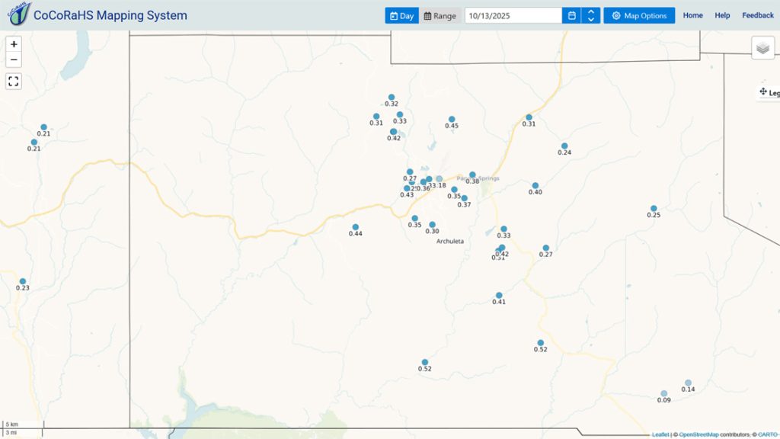The width and height of the screenshot is (780, 439).
Task: Go to Home page
Action: click(x=693, y=15)
